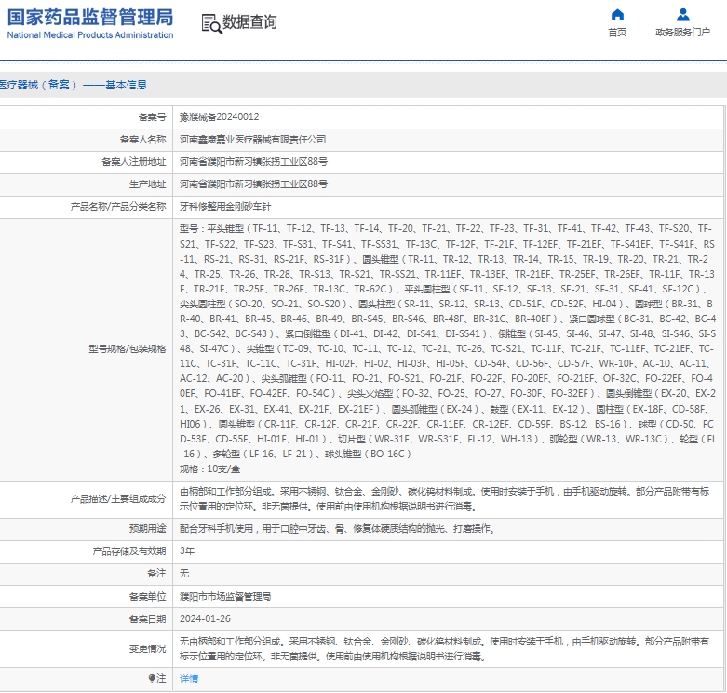Click the 产品名称/产品分类名称 label
The width and height of the screenshot is (727, 693).
click(x=118, y=207)
